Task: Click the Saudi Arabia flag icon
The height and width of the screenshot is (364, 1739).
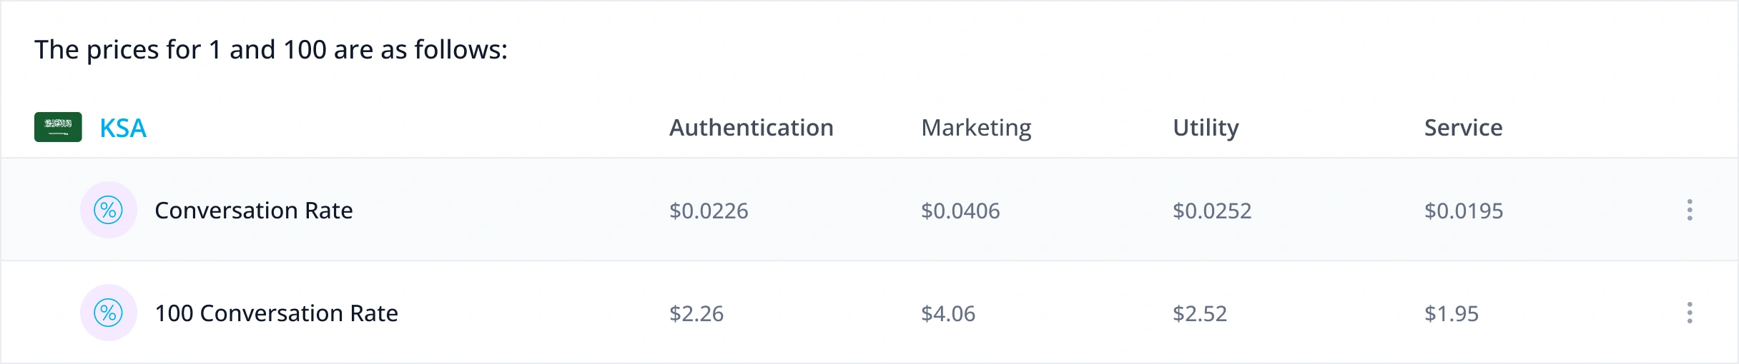Action: pyautogui.click(x=58, y=127)
